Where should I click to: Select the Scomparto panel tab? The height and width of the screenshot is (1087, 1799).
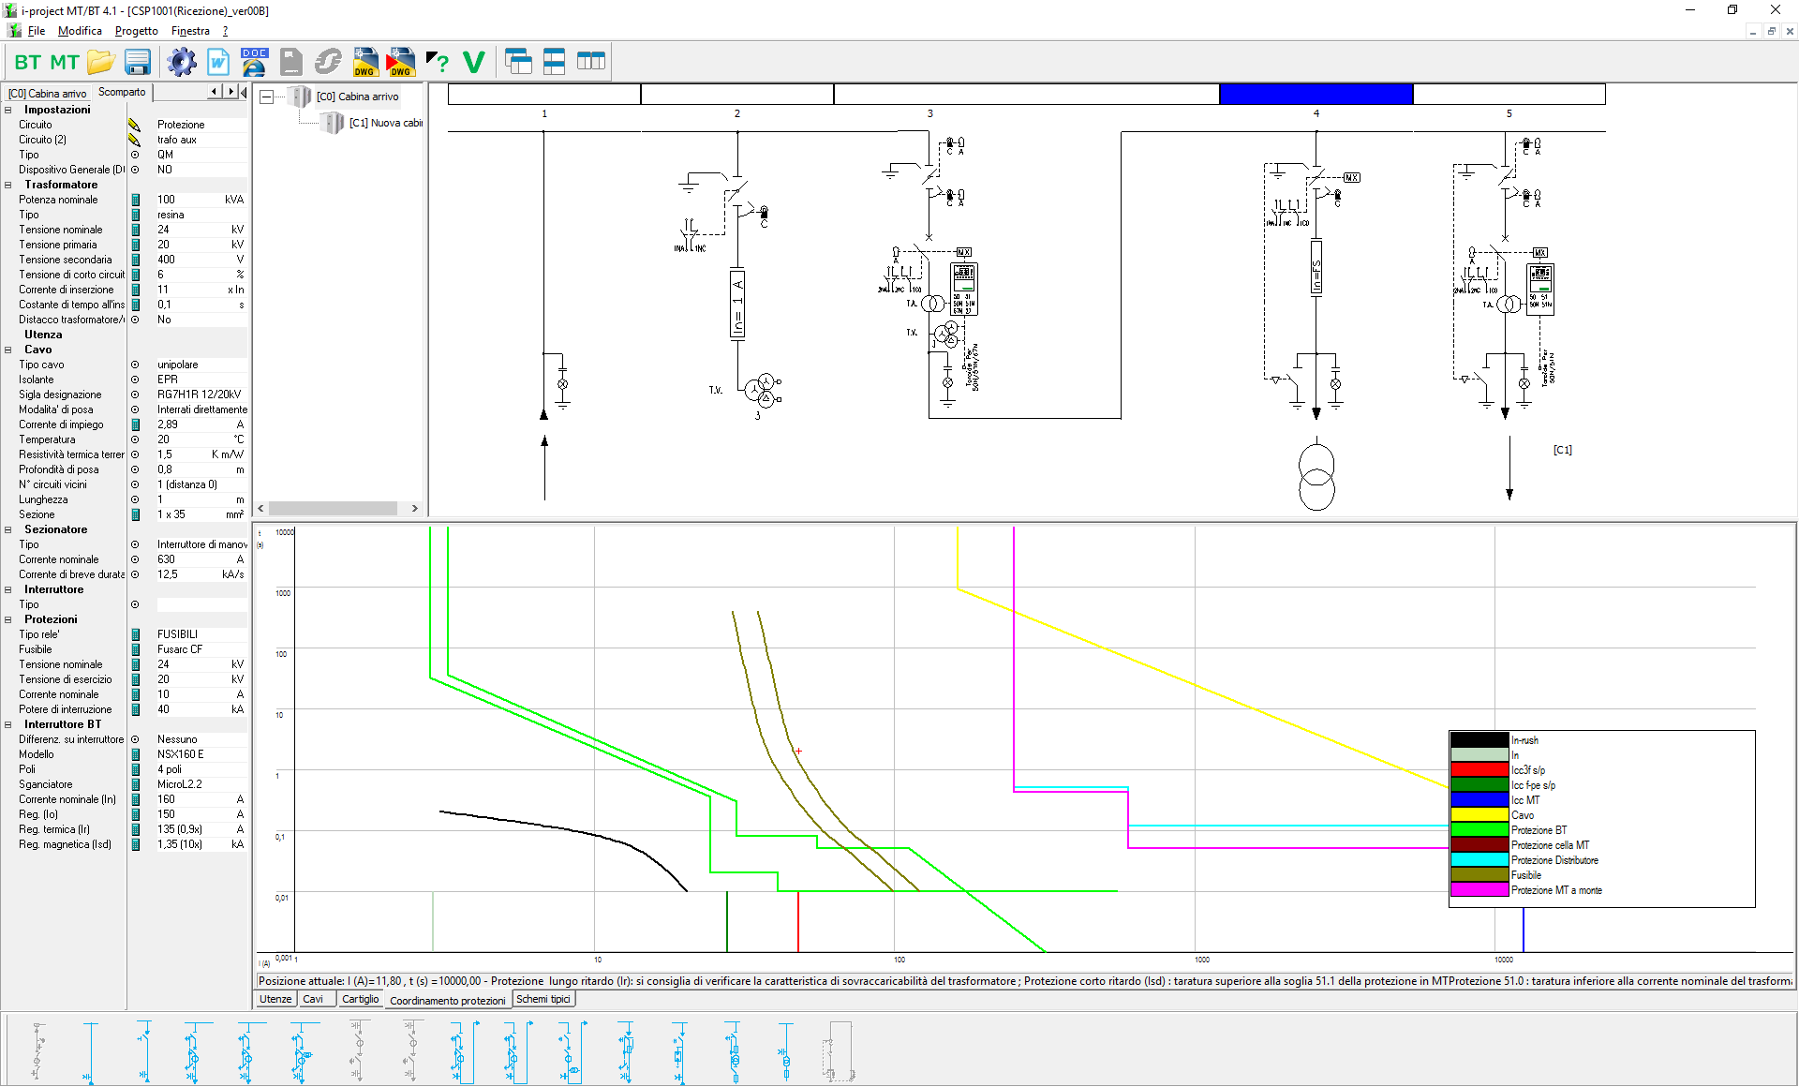click(122, 92)
